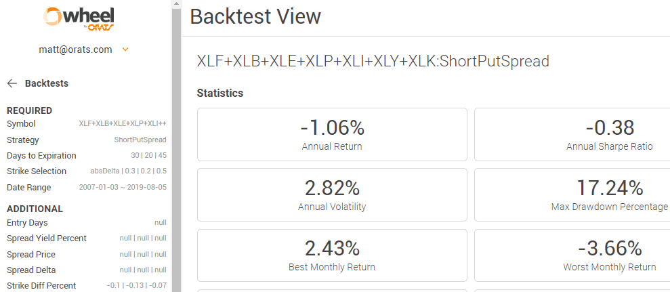This screenshot has width=670, height=292.
Task: Click the Strike Diff Percent row
Action: click(87, 286)
